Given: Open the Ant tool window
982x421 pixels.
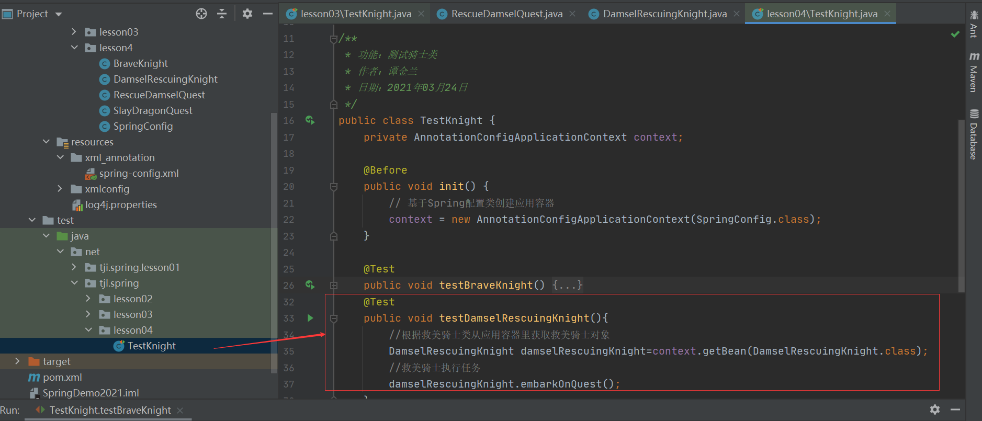Looking at the screenshot, I should [974, 24].
